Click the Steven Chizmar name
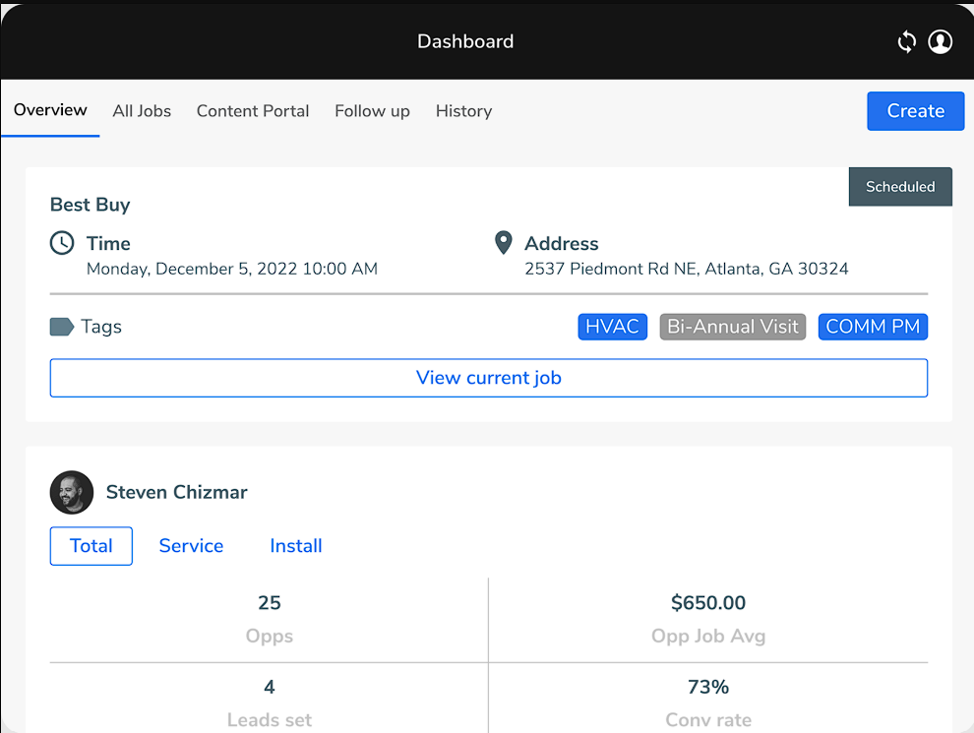The height and width of the screenshot is (733, 974). pos(176,492)
